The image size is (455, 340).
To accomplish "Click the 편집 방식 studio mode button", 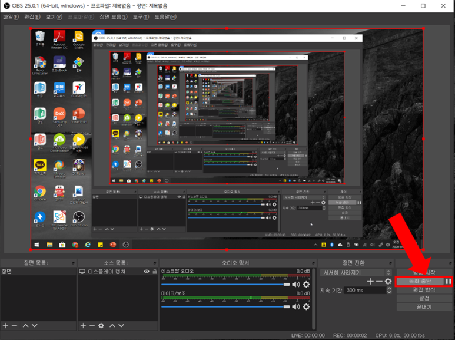I will coord(424,290).
